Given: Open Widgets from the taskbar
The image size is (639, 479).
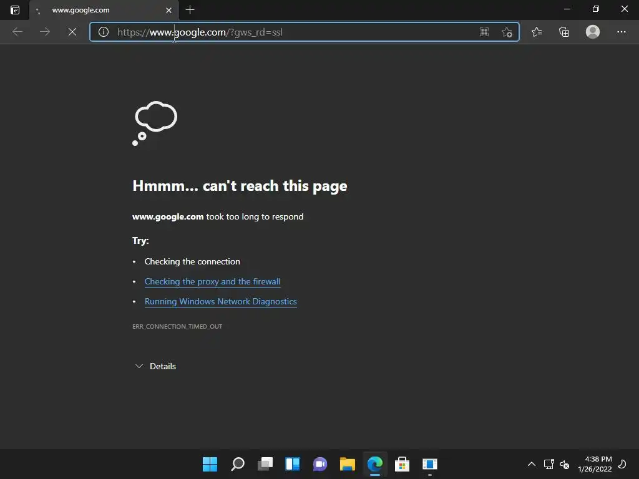Looking at the screenshot, I should coord(293,464).
